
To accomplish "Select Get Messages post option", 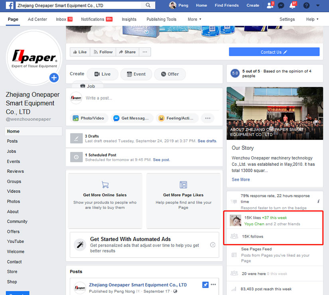I will coord(132,118).
